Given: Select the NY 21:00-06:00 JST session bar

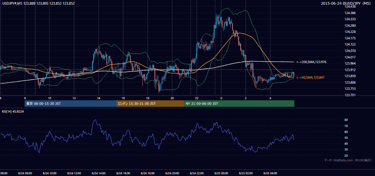Looking at the screenshot, I should 239,104.
